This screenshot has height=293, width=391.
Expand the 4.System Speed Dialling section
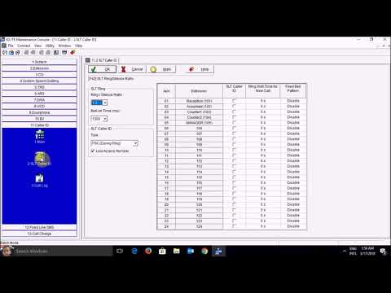point(39,81)
